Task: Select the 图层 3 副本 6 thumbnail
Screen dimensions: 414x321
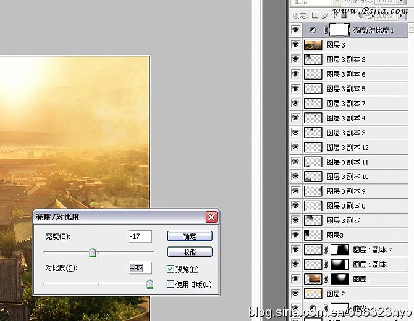Action: [x=313, y=74]
